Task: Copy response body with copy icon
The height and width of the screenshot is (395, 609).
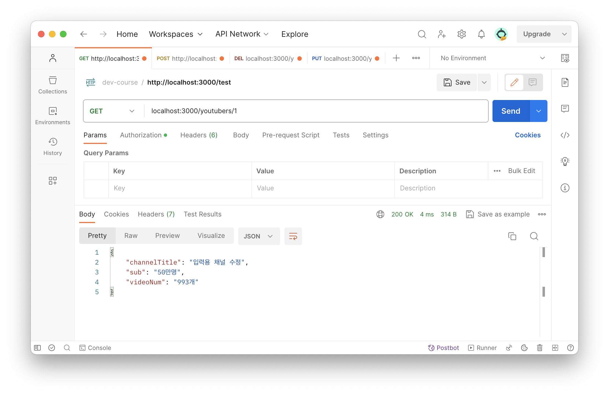Action: pyautogui.click(x=512, y=236)
